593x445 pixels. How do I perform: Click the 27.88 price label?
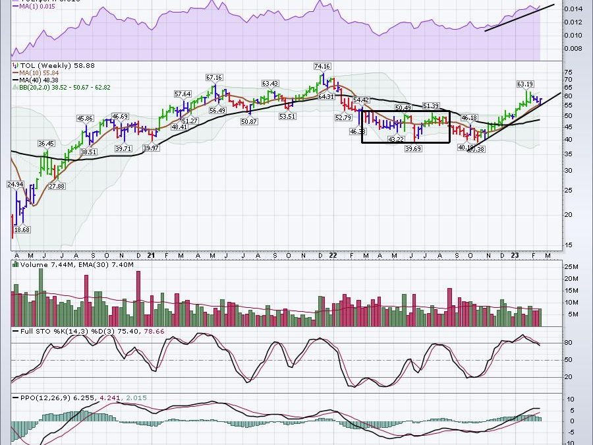(57, 186)
